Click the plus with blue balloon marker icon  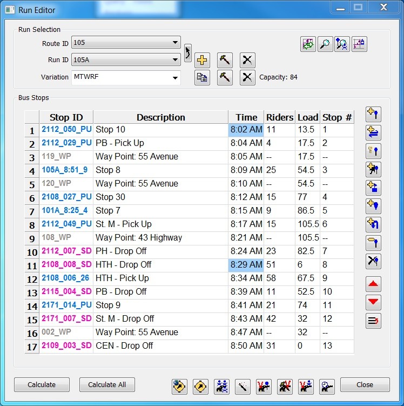[x=373, y=206]
